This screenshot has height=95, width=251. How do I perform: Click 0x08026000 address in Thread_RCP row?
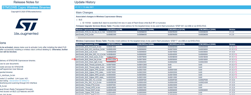tap(203, 90)
